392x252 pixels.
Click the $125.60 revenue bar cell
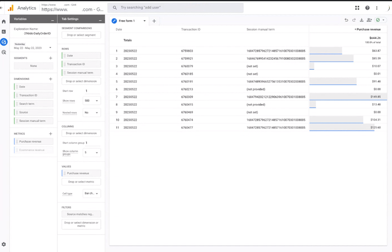pos(348,128)
